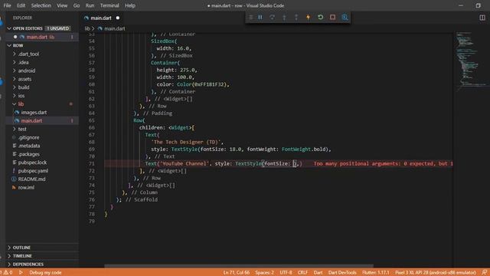Click the debug Step Into icon
This screenshot has height=276, width=490.
284,17
